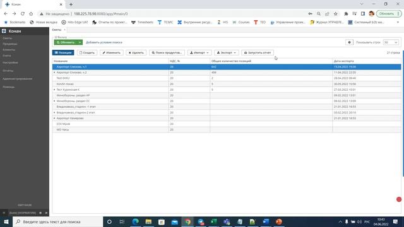Click the taskbar search box

57,221
